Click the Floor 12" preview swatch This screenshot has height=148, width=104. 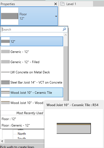10,16
